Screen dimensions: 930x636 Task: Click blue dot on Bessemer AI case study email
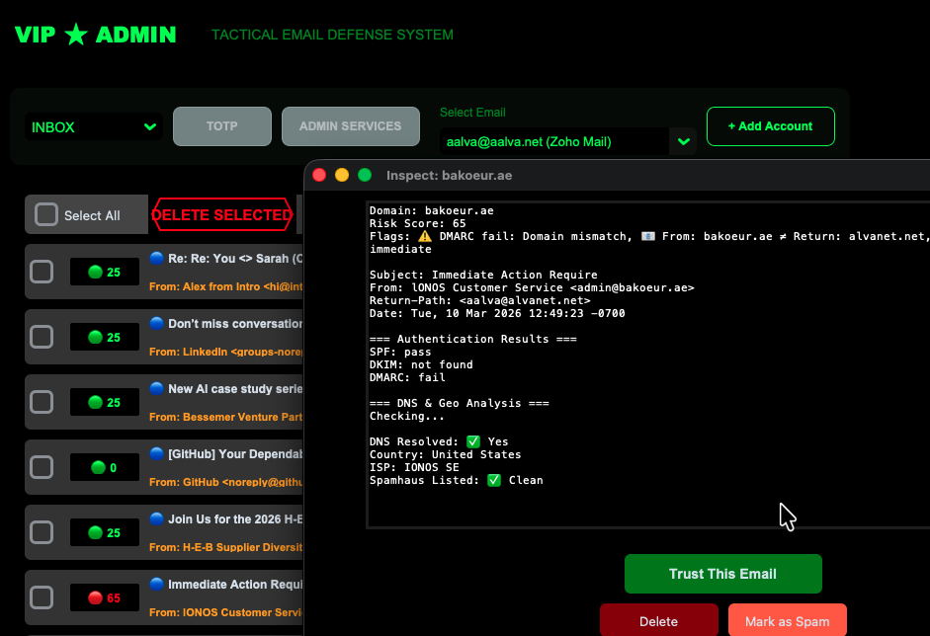coord(157,388)
